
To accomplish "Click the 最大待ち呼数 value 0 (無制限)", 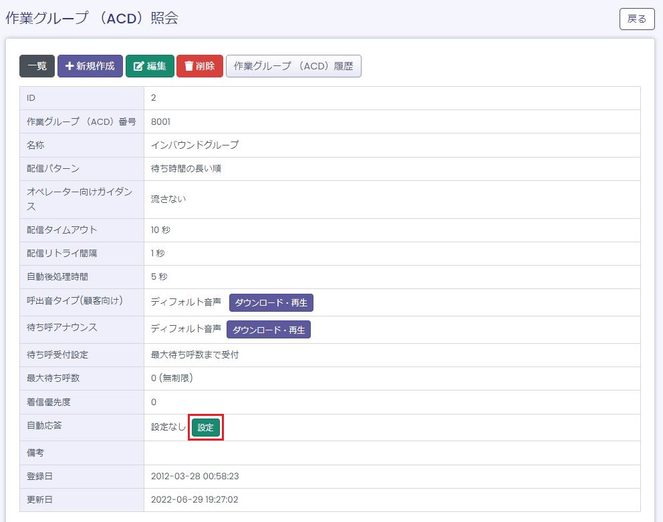I will point(172,378).
